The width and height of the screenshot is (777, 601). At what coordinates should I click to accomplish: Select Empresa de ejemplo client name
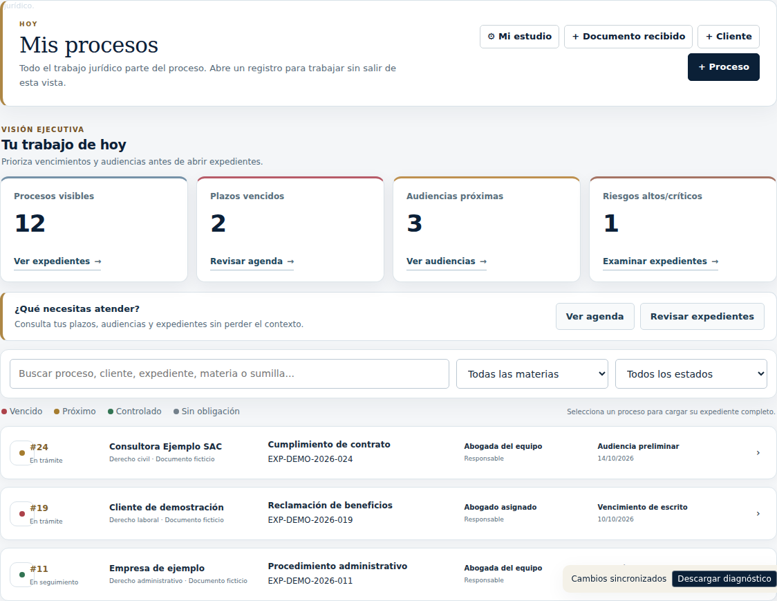[x=157, y=568]
